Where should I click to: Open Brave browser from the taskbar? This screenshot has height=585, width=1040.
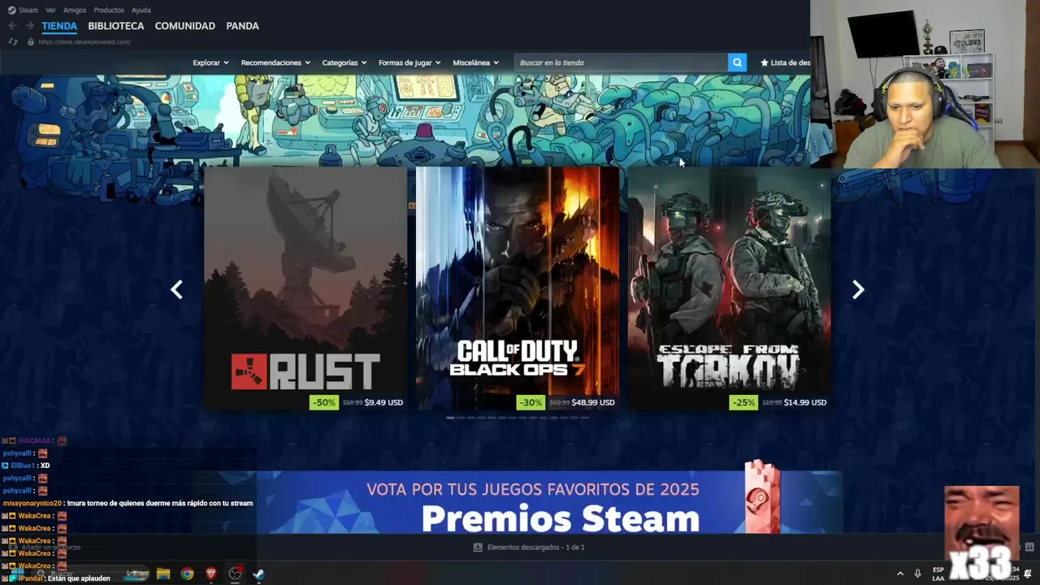[211, 574]
